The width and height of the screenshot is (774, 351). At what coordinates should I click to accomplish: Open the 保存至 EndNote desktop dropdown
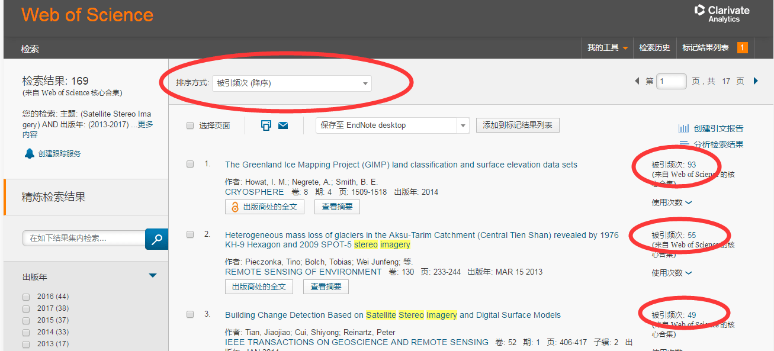pos(392,125)
